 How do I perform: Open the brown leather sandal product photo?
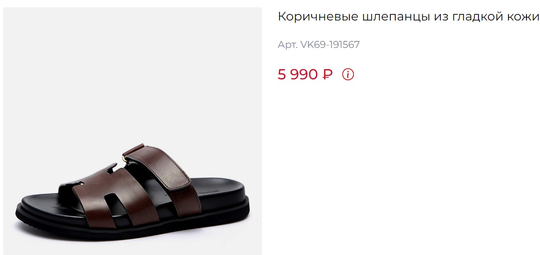click(133, 131)
